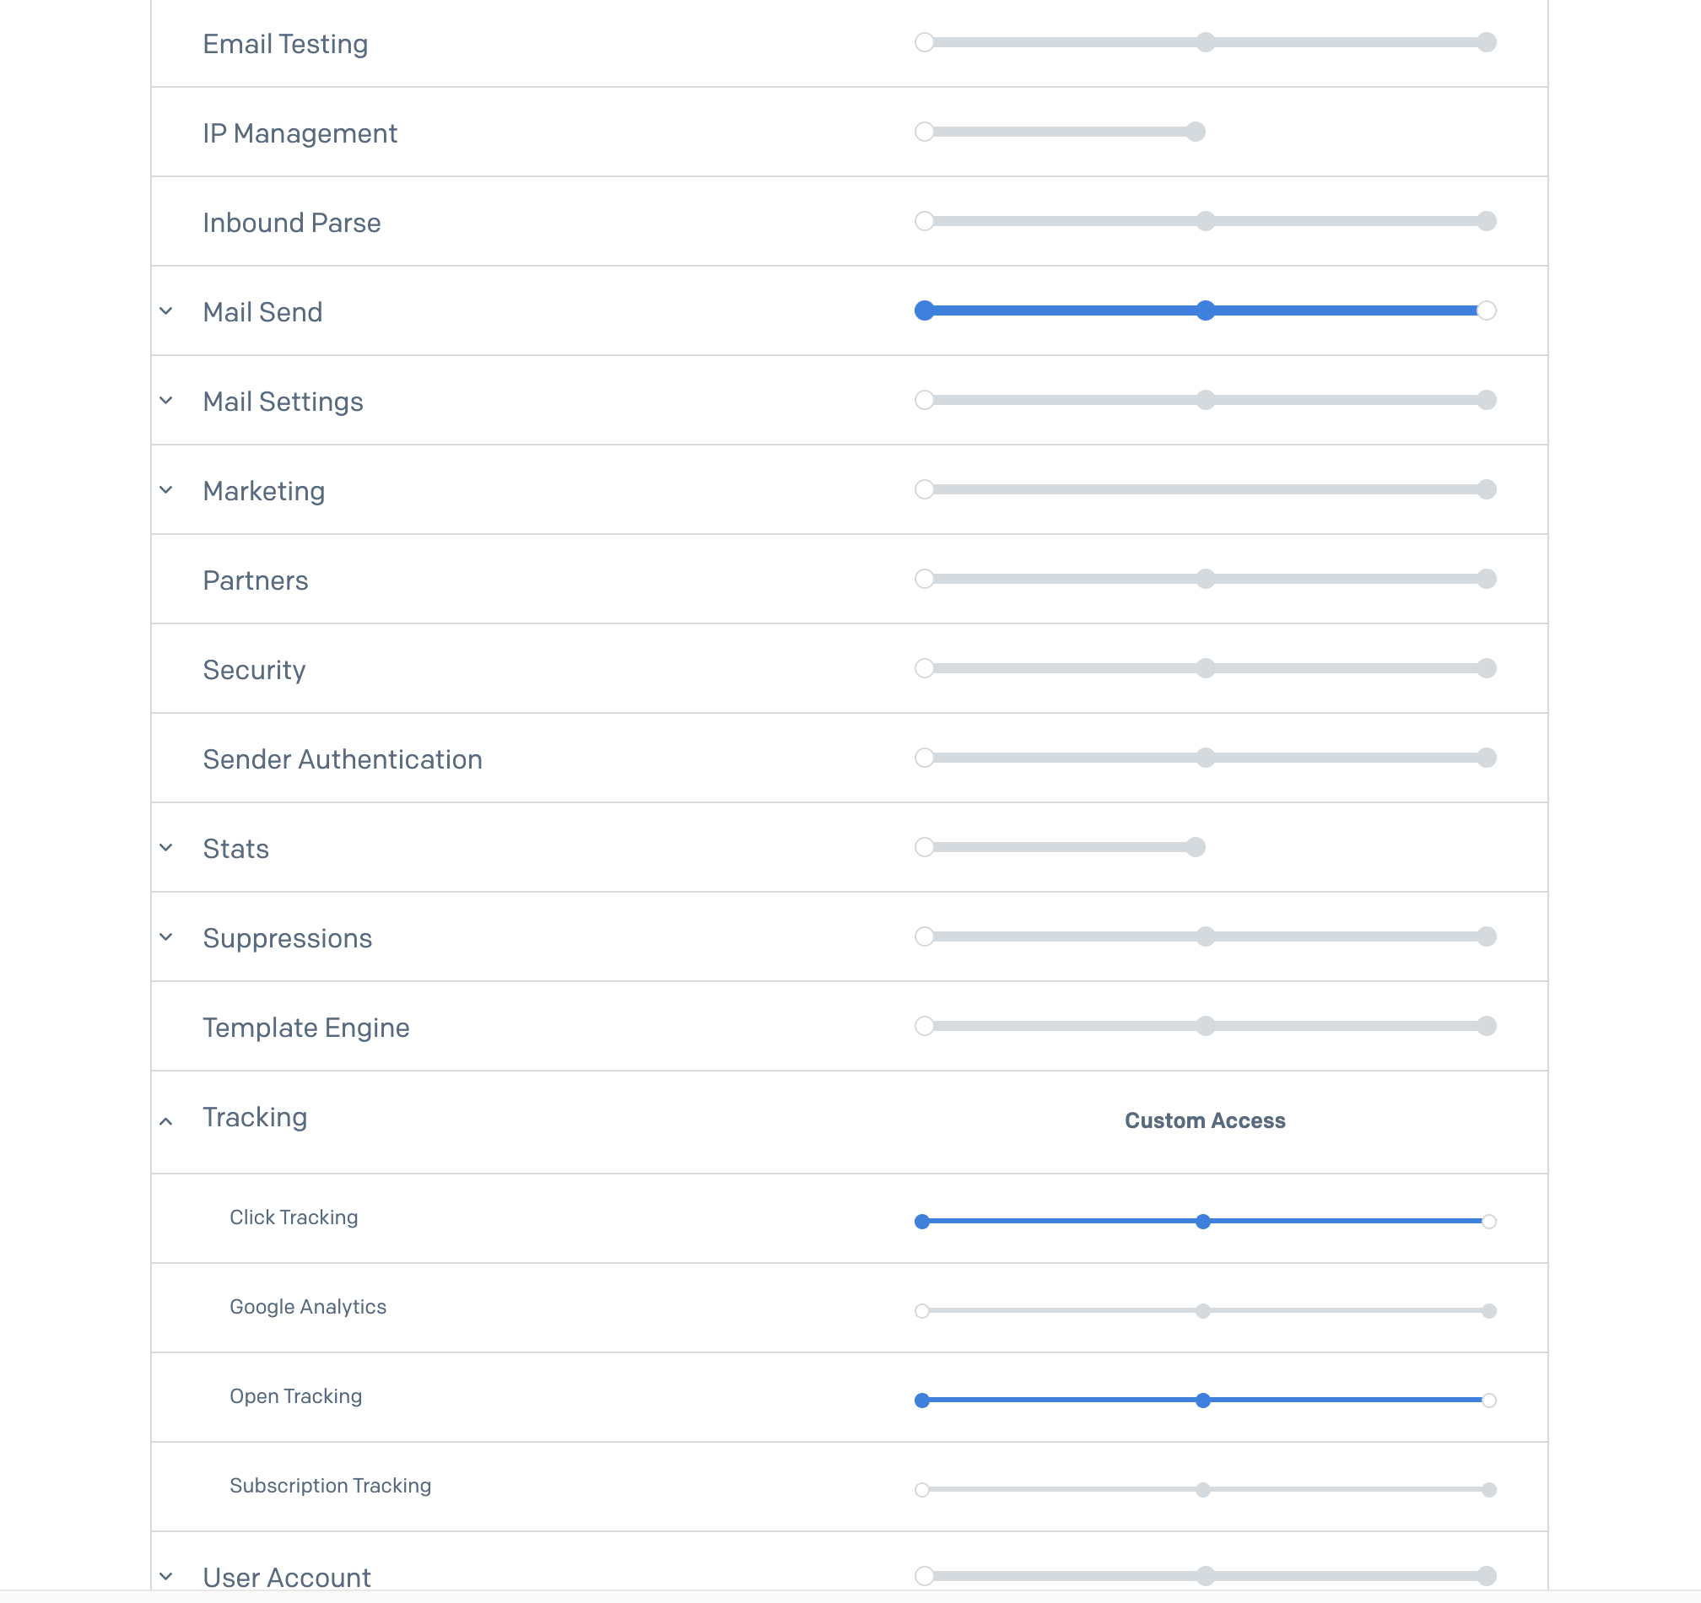Screen dimensions: 1701x1603
Task: Set Google Analytics to full access
Action: (x=1490, y=1311)
